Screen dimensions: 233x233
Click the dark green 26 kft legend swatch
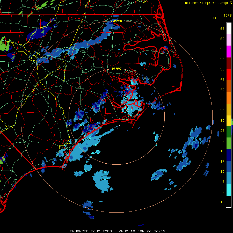229,132
